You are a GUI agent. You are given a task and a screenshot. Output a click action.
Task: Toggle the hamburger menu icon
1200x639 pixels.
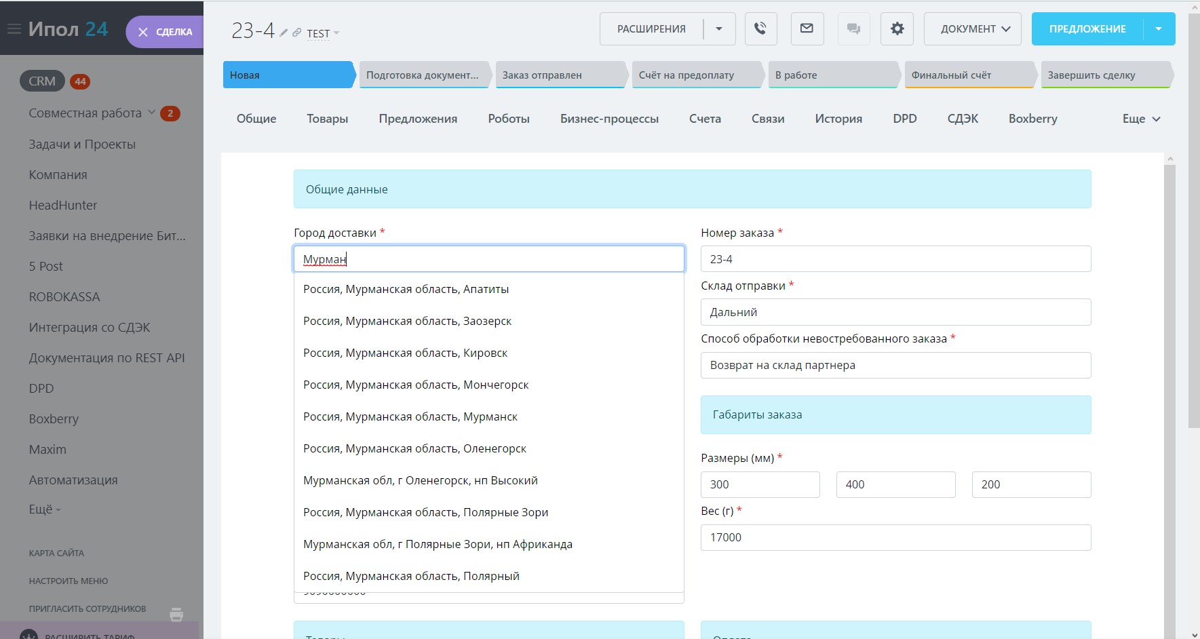click(x=14, y=29)
